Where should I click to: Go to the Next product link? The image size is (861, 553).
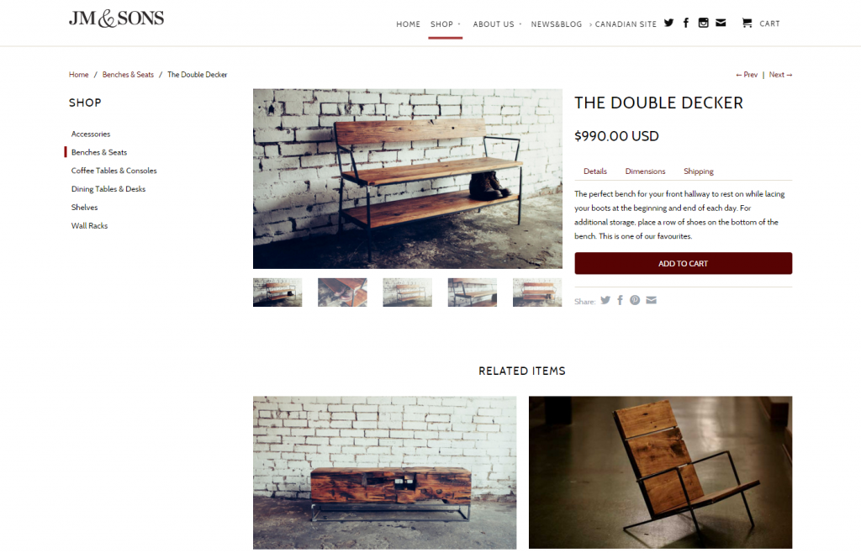tap(780, 75)
